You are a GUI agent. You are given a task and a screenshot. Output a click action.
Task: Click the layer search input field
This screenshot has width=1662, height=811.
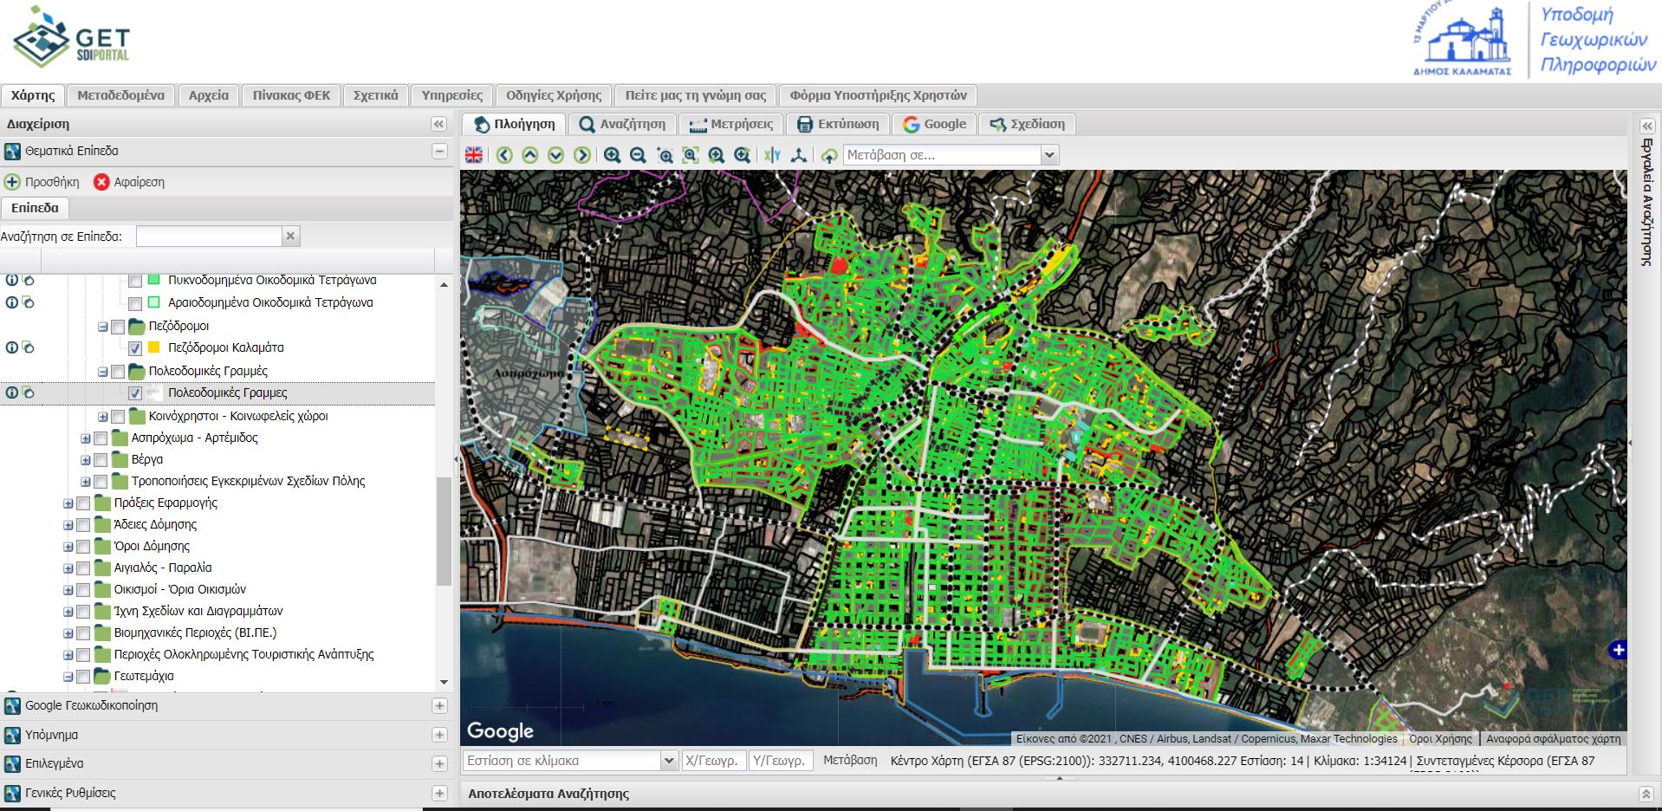(209, 236)
